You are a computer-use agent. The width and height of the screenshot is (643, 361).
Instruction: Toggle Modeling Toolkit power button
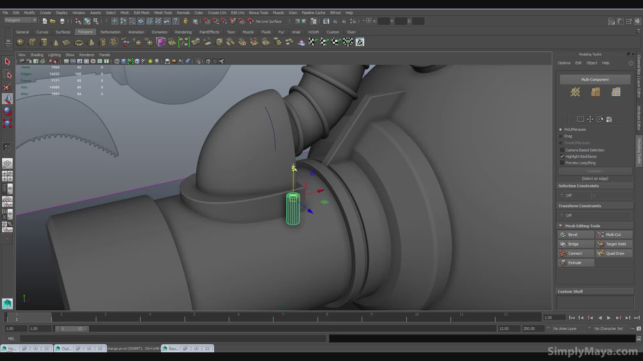(631, 63)
